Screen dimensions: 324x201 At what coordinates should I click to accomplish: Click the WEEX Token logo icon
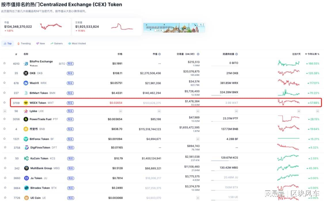(26, 103)
